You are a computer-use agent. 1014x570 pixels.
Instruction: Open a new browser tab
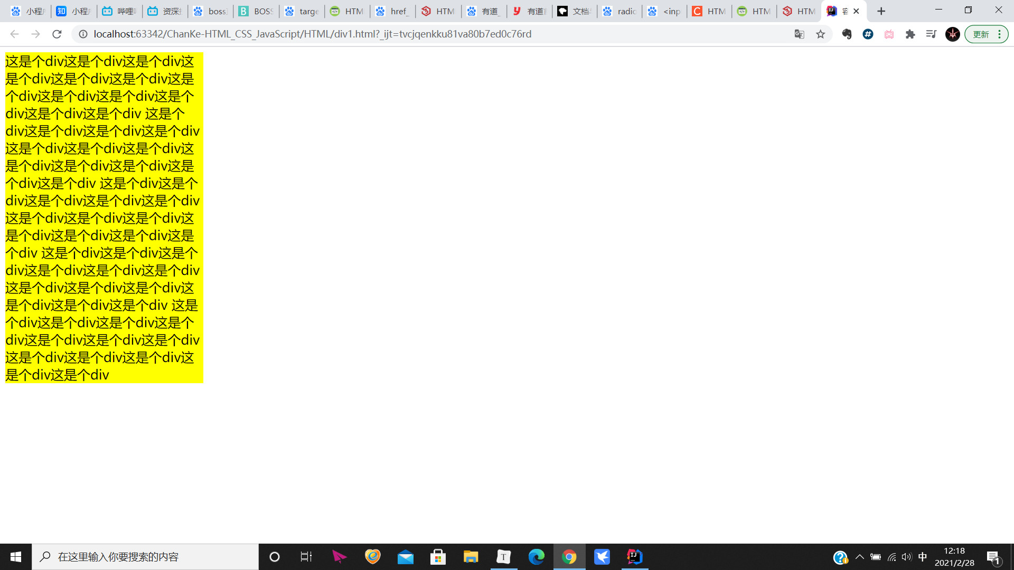881,11
